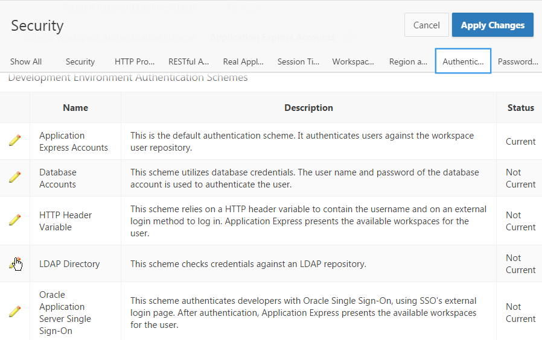
Task: Edit the Application Express Accounts scheme pencil icon
Action: pyautogui.click(x=15, y=140)
